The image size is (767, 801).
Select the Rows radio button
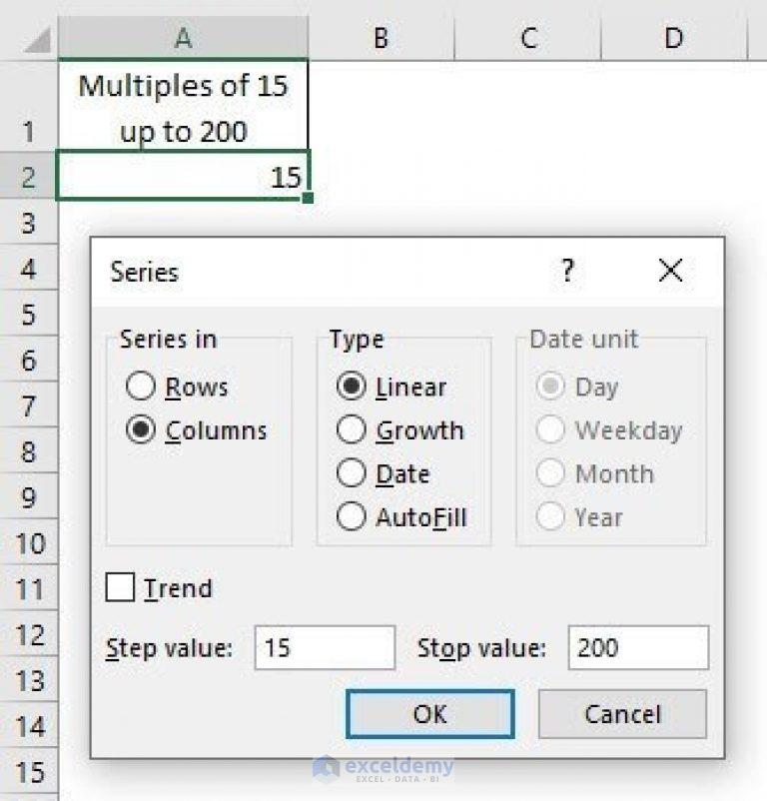pos(142,387)
